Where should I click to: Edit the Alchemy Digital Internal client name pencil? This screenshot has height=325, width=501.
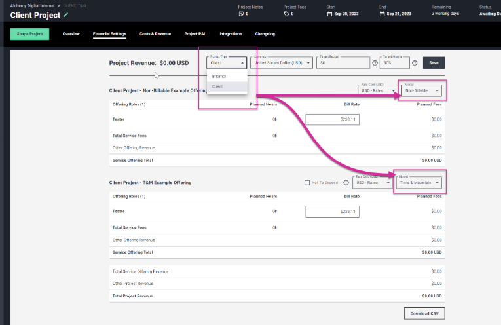click(59, 6)
